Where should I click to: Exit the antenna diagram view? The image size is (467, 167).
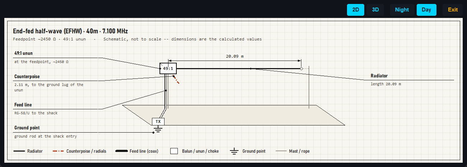(x=453, y=10)
